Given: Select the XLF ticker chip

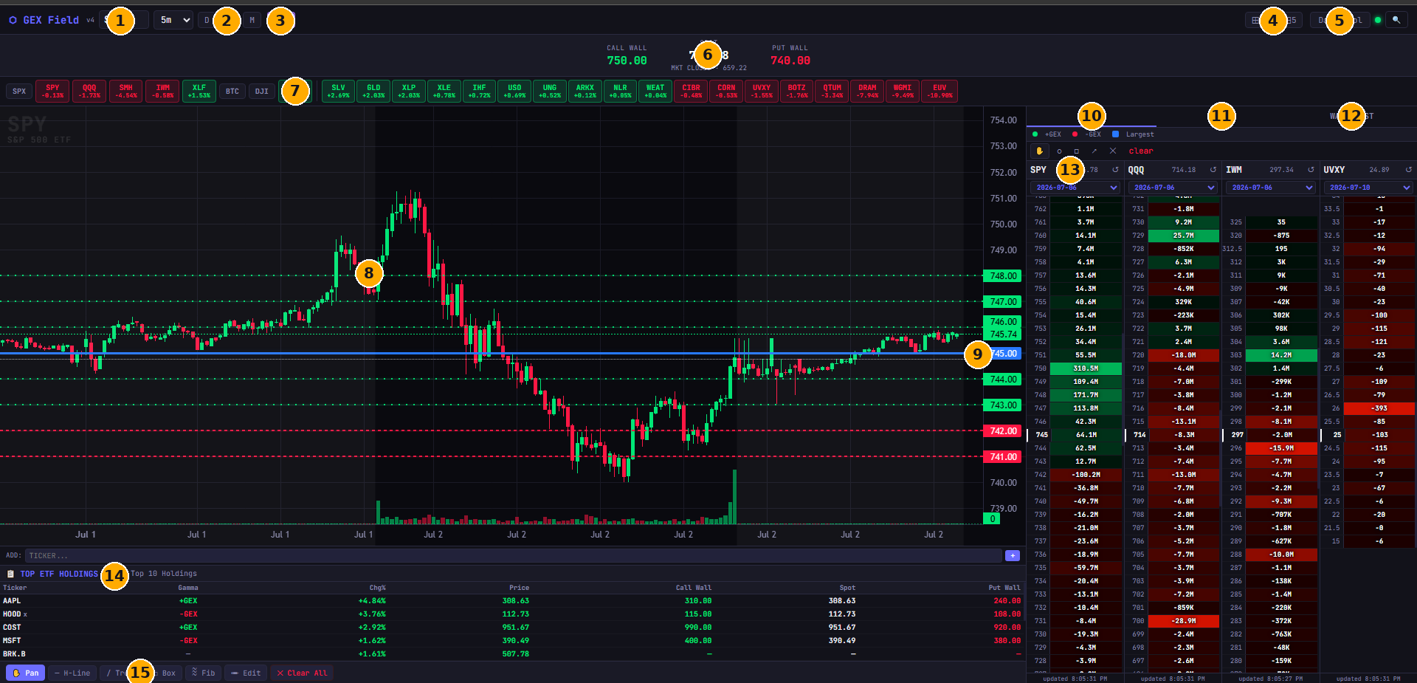Looking at the screenshot, I should (199, 91).
